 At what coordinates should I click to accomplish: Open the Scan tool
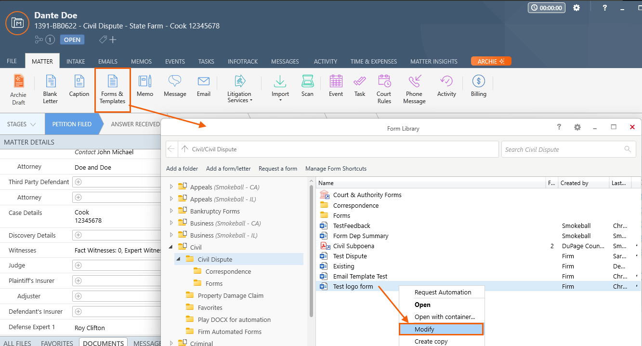click(307, 86)
